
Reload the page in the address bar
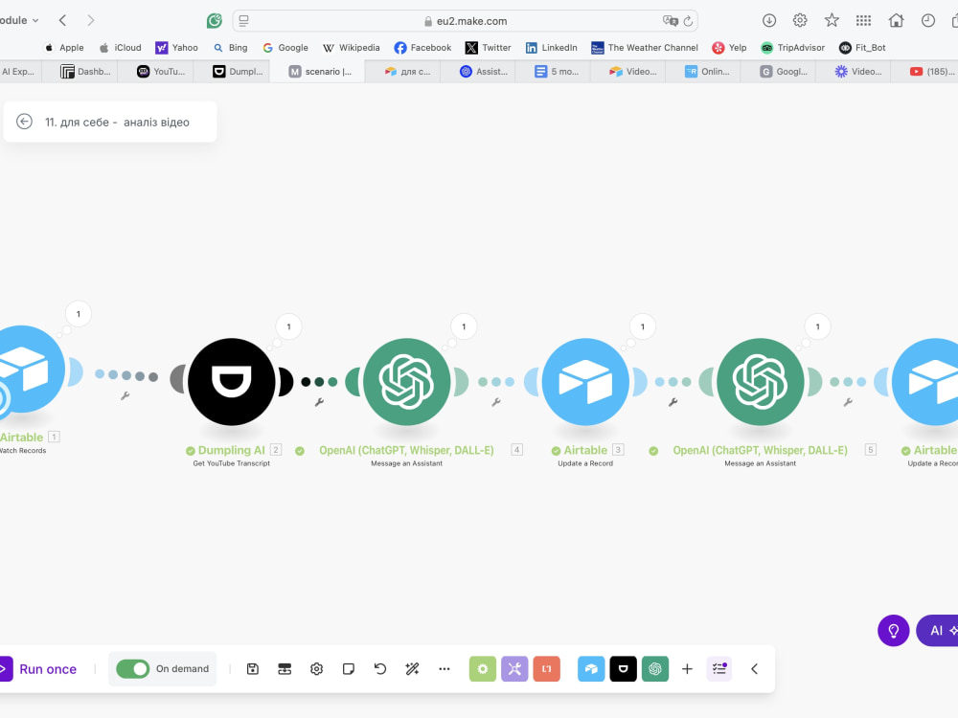[688, 21]
